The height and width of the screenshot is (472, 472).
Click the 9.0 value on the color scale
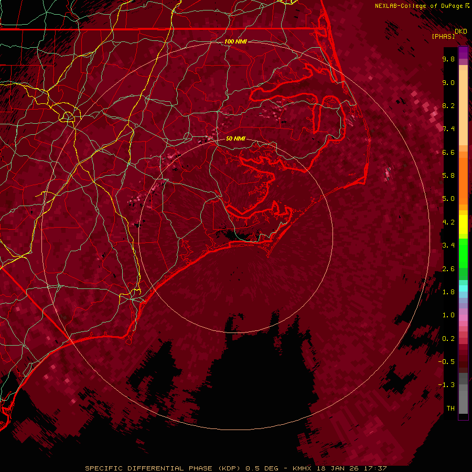(448, 82)
